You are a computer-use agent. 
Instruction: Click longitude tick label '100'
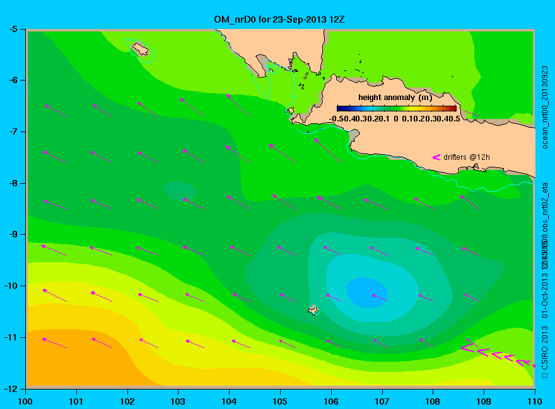pyautogui.click(x=25, y=401)
